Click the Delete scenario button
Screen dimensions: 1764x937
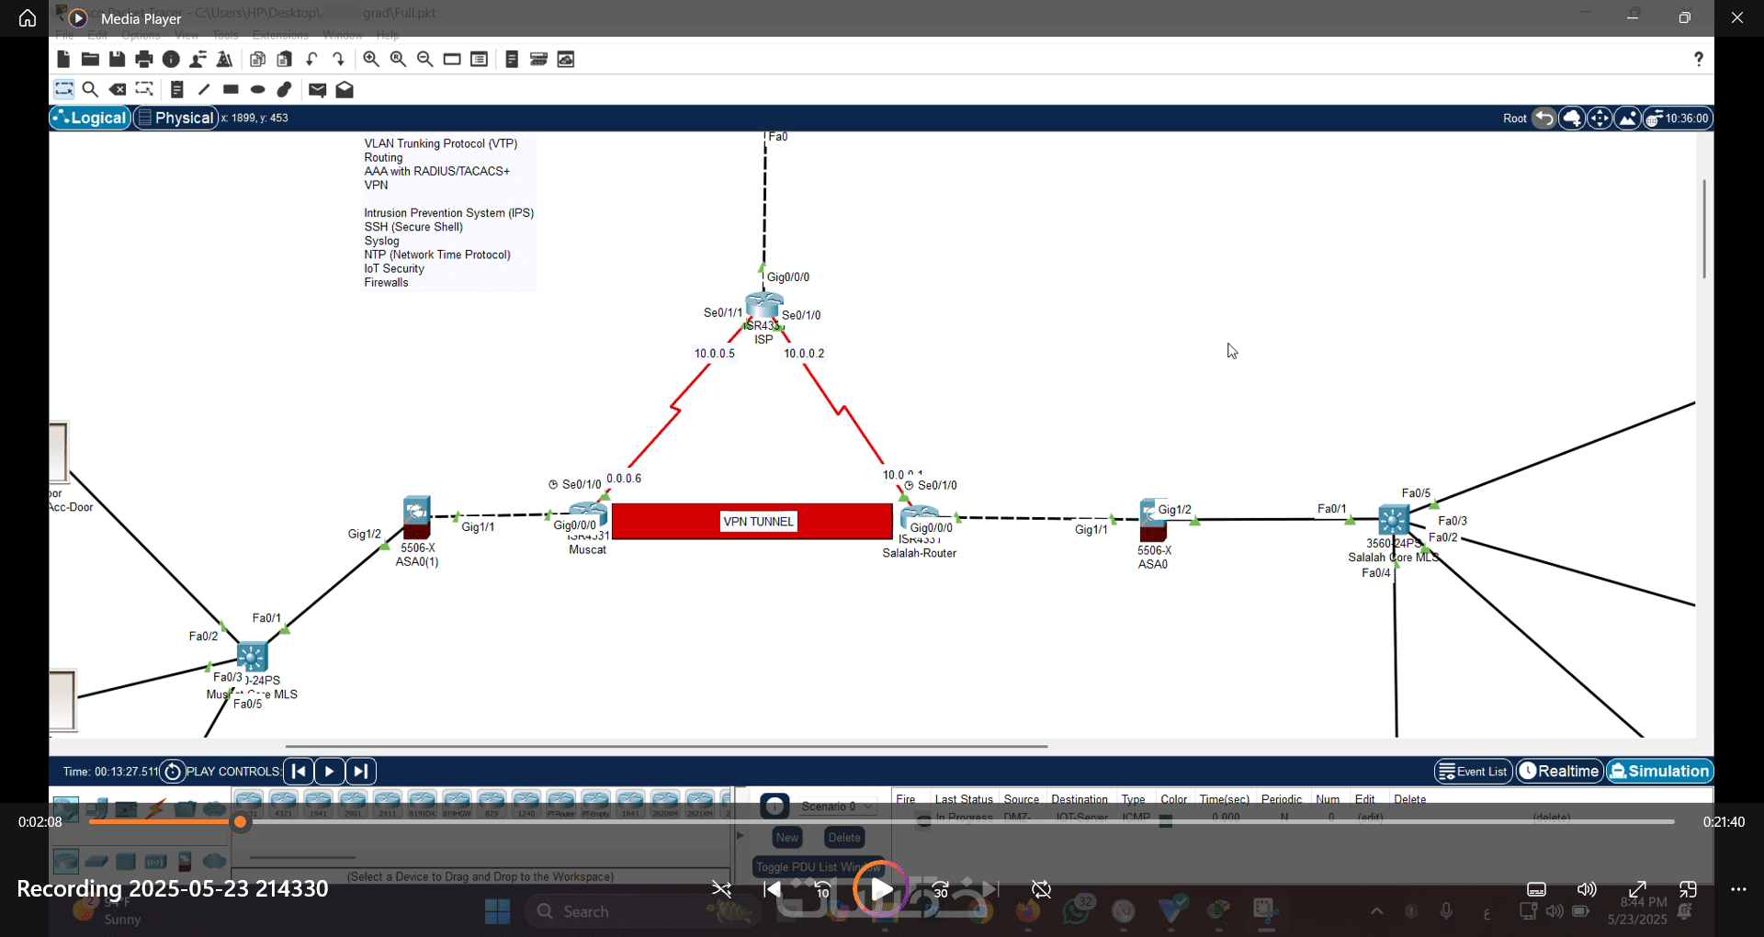tap(844, 838)
